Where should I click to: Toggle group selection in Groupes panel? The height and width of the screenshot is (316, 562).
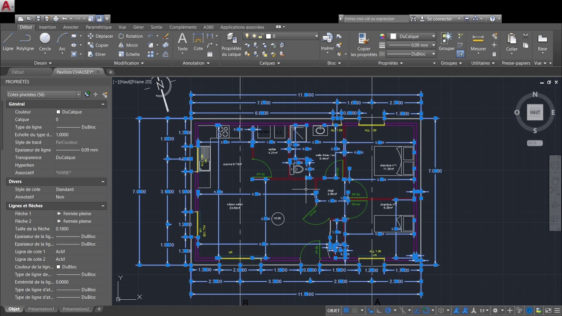tap(460, 54)
